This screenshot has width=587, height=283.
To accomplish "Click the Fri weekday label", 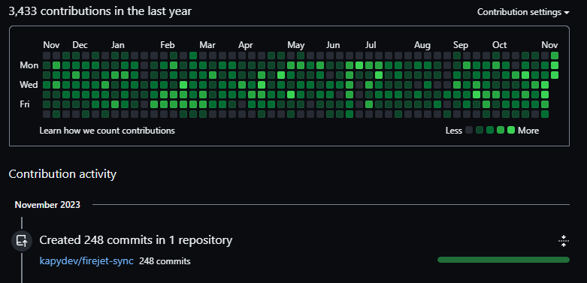I will (x=25, y=104).
